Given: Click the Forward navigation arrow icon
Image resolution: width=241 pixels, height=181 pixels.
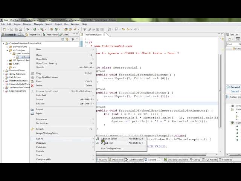Looking at the screenshot, I should 135,29.
